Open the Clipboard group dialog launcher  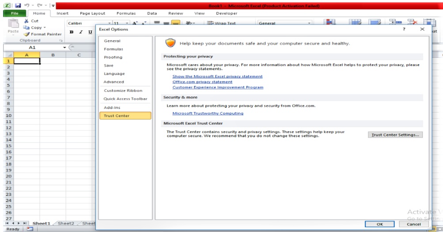coord(61,41)
